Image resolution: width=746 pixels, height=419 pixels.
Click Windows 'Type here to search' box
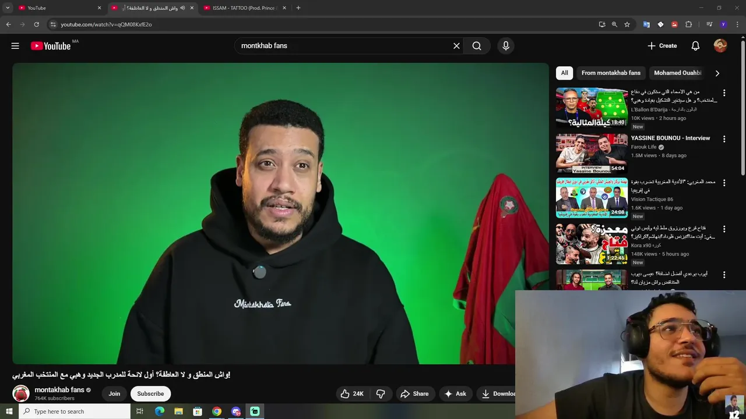point(74,411)
